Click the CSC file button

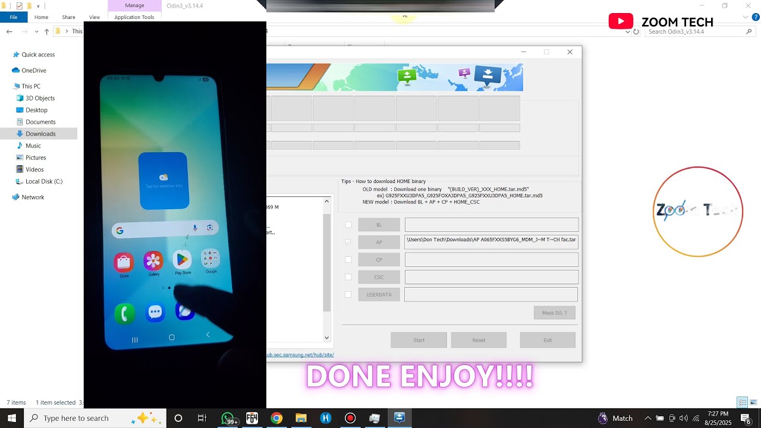coord(379,277)
